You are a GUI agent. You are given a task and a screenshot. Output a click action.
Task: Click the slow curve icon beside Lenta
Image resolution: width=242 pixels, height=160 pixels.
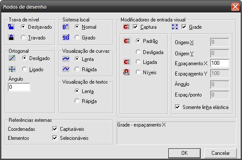point(66,59)
